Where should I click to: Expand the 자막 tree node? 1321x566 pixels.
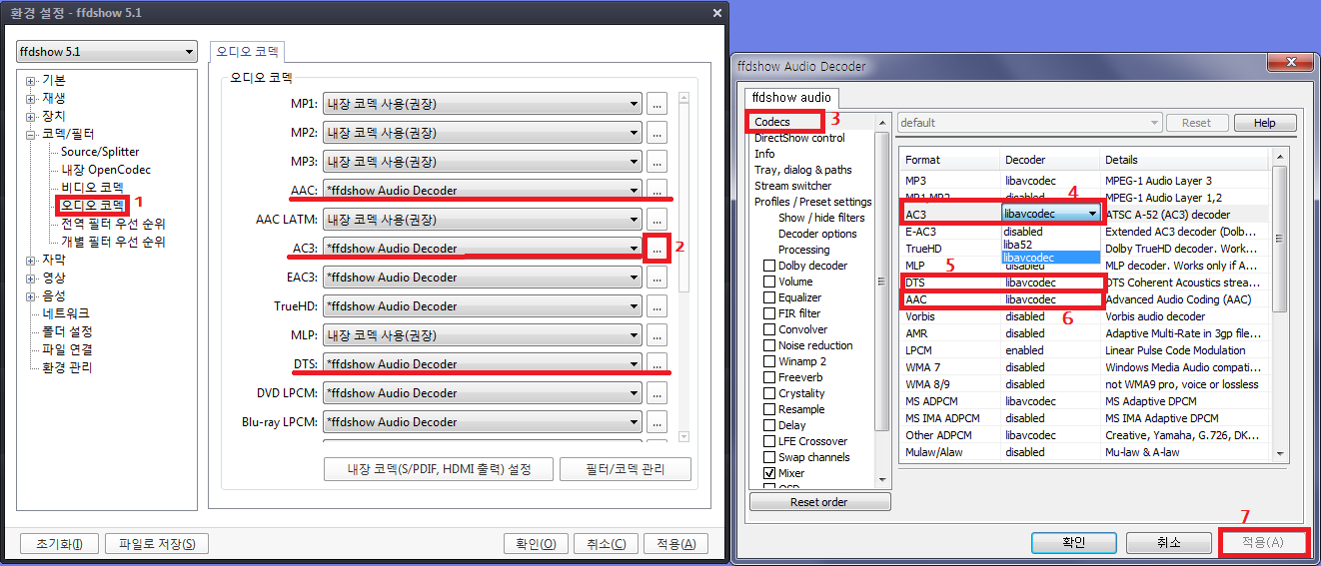coord(31,260)
